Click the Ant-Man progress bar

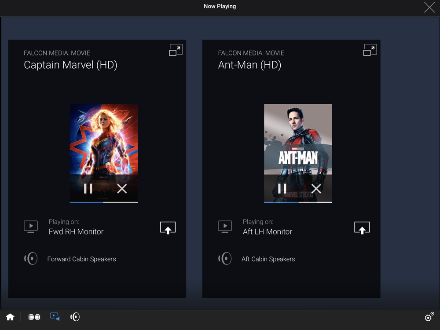[298, 202]
